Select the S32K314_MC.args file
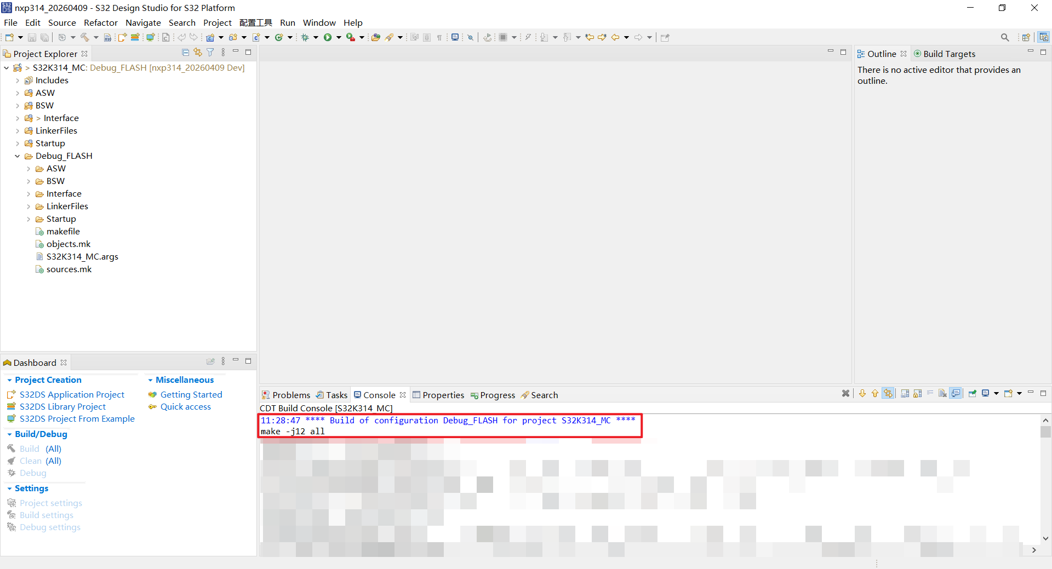1052x569 pixels. 82,257
